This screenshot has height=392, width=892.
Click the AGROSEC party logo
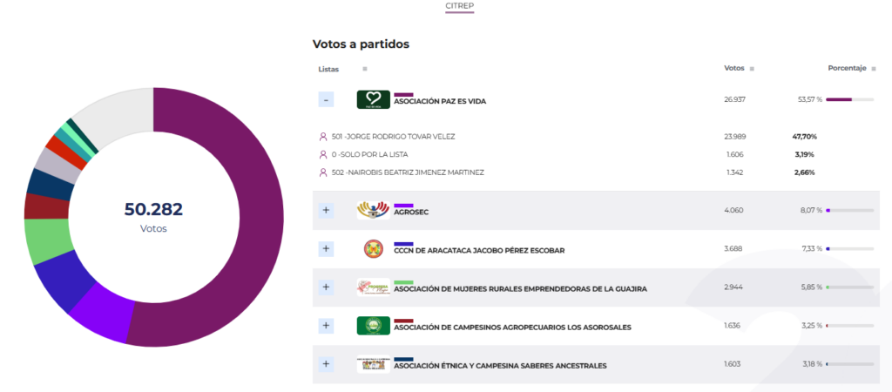click(x=373, y=210)
